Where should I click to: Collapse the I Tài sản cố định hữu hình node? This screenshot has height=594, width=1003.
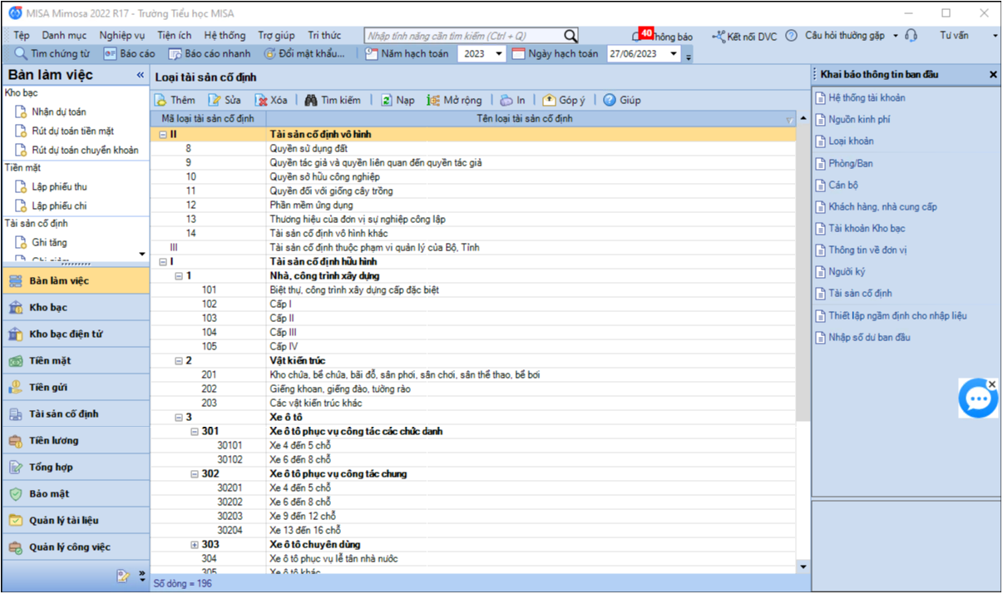pyautogui.click(x=163, y=261)
